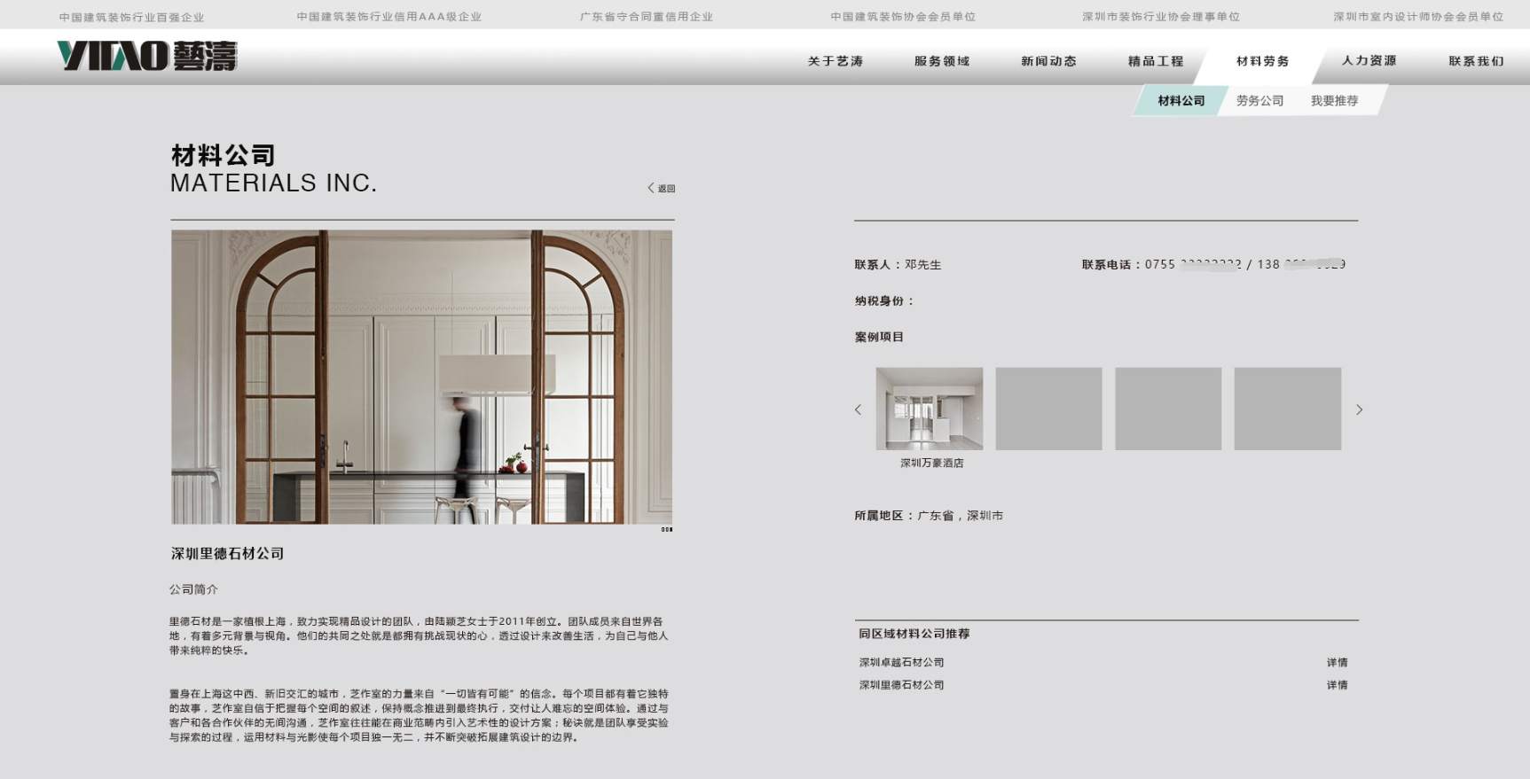Open the 精品工程 menu
1530x779 pixels.
pyautogui.click(x=1156, y=61)
